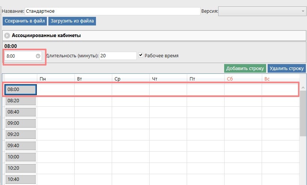Image resolution: width=307 pixels, height=185 pixels.
Task: Click the scroll up arrow of schedule grid
Action: pos(303,88)
